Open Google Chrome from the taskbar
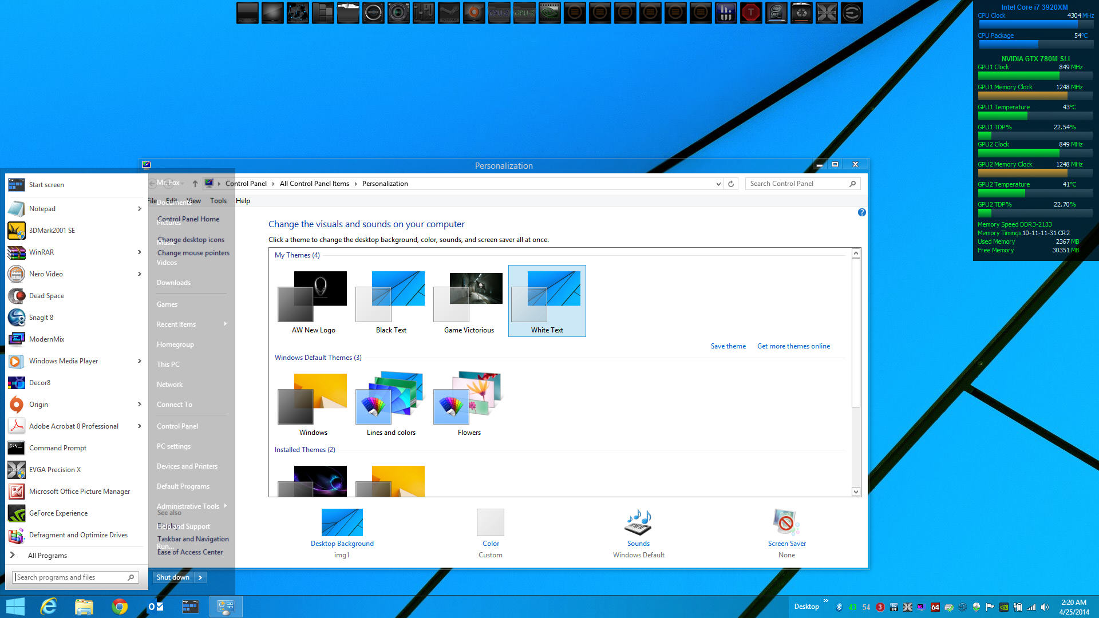1099x618 pixels. (x=120, y=607)
